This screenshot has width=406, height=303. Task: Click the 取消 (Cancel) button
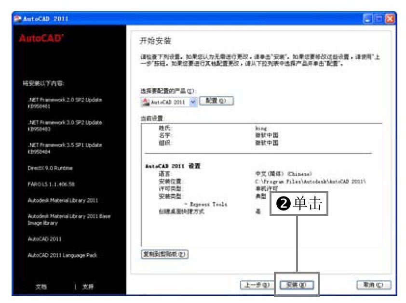pyautogui.click(x=373, y=285)
